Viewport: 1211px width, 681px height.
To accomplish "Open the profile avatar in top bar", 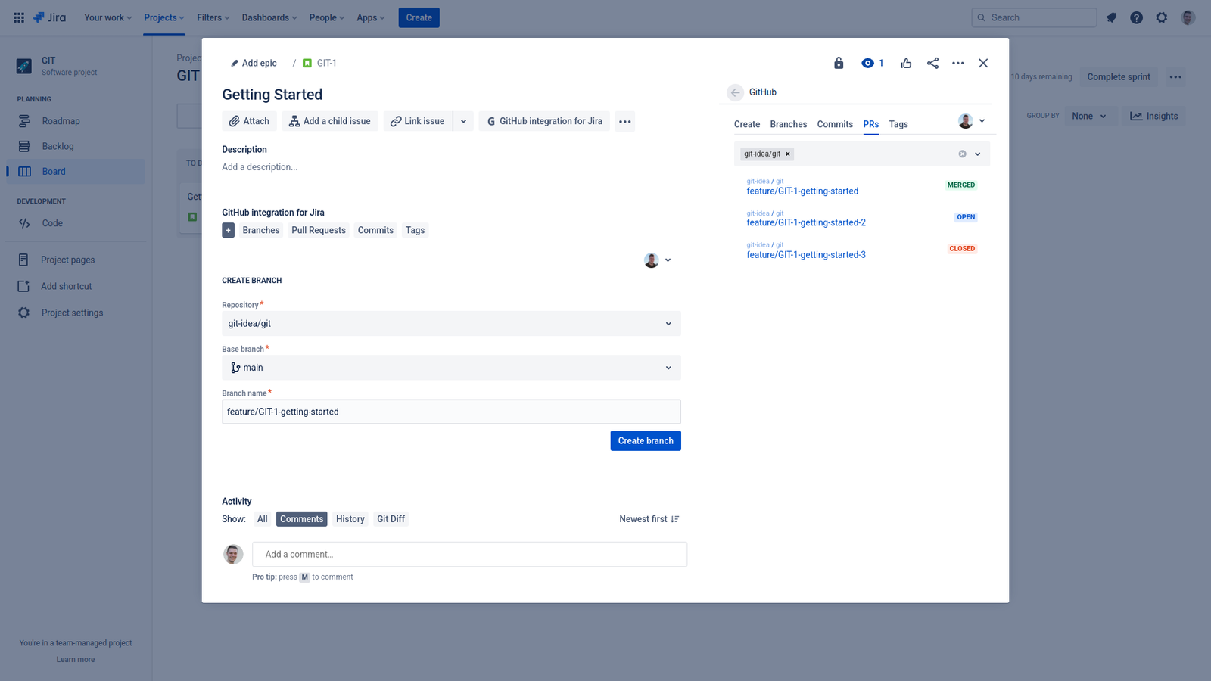I will 1188,17.
